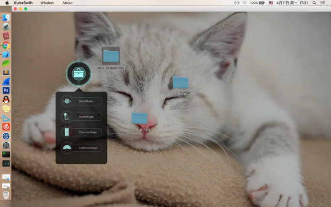Open QQ penguin from the dock
The width and height of the screenshot is (331, 207).
[6, 99]
